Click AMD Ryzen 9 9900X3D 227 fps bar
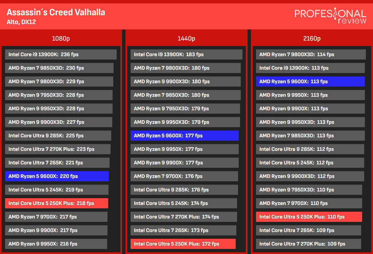The height and width of the screenshot is (254, 373). click(59, 122)
